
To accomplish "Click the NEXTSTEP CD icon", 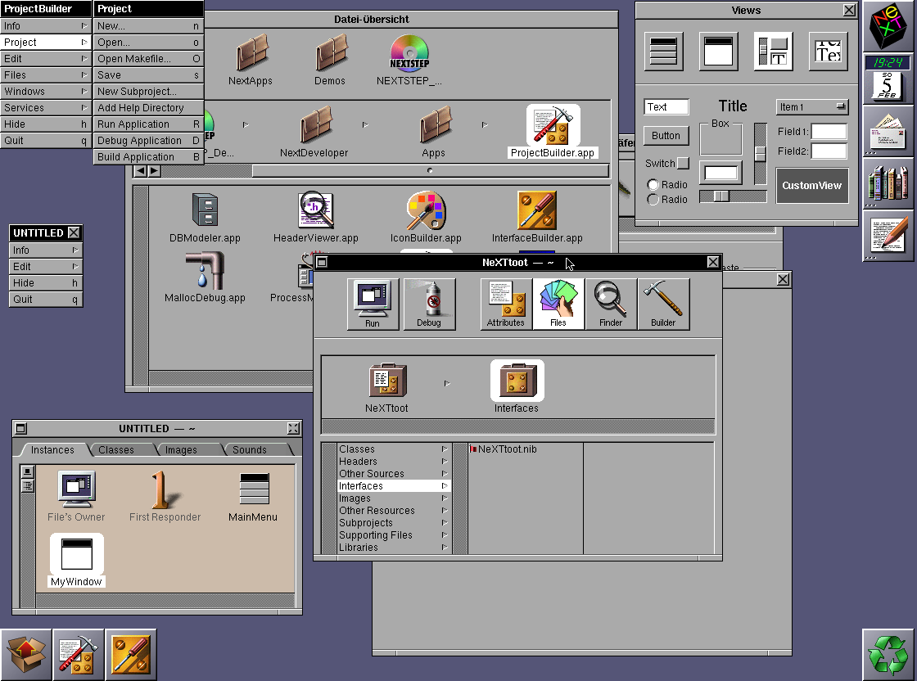I will [x=409, y=52].
